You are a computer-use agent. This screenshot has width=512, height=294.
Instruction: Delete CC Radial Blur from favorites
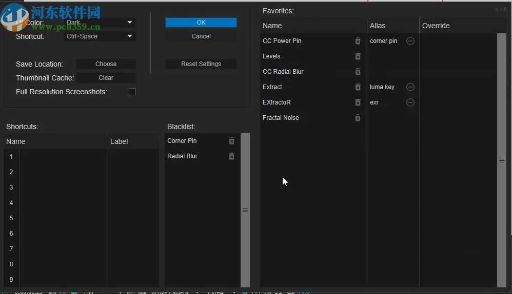(x=358, y=72)
